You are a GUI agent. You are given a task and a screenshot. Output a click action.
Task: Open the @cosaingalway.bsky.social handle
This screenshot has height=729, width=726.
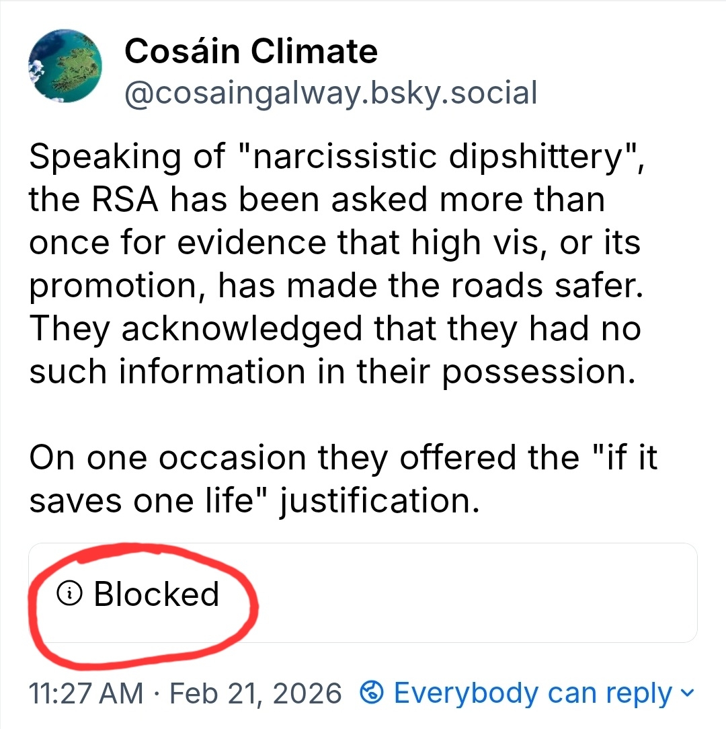(x=331, y=93)
